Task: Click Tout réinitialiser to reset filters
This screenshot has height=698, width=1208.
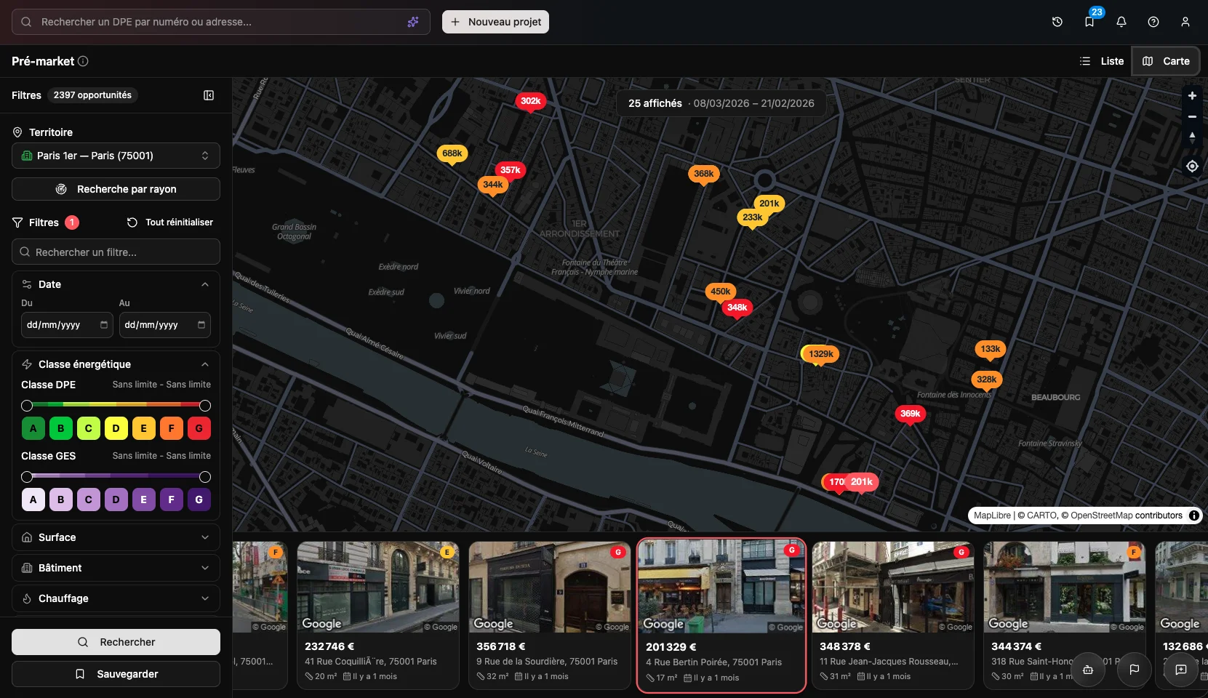Action: [x=171, y=222]
